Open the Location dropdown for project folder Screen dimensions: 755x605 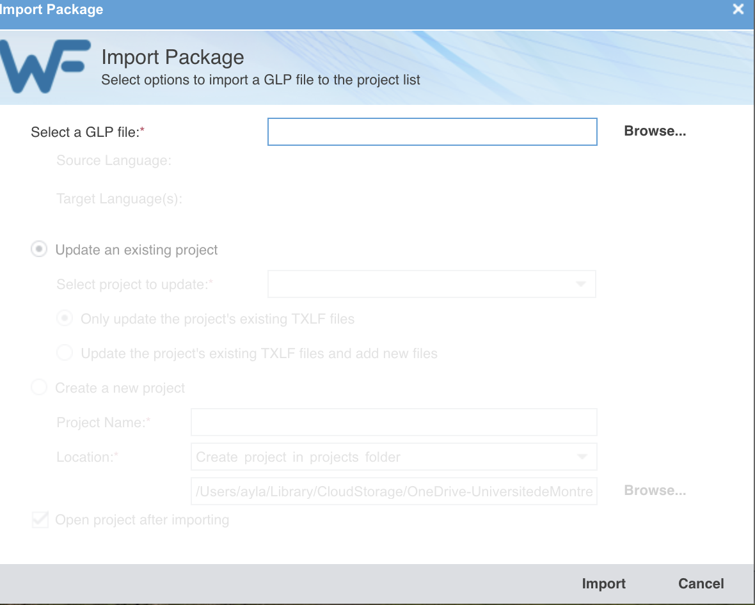click(x=394, y=457)
